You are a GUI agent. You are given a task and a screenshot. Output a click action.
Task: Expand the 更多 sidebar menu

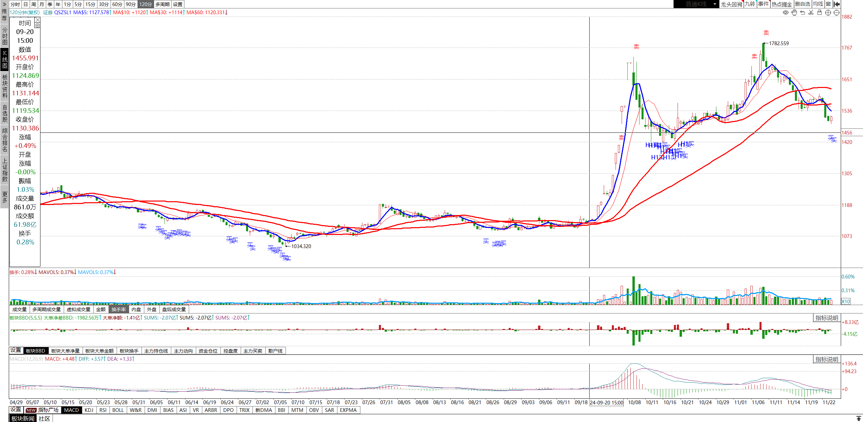click(4, 197)
